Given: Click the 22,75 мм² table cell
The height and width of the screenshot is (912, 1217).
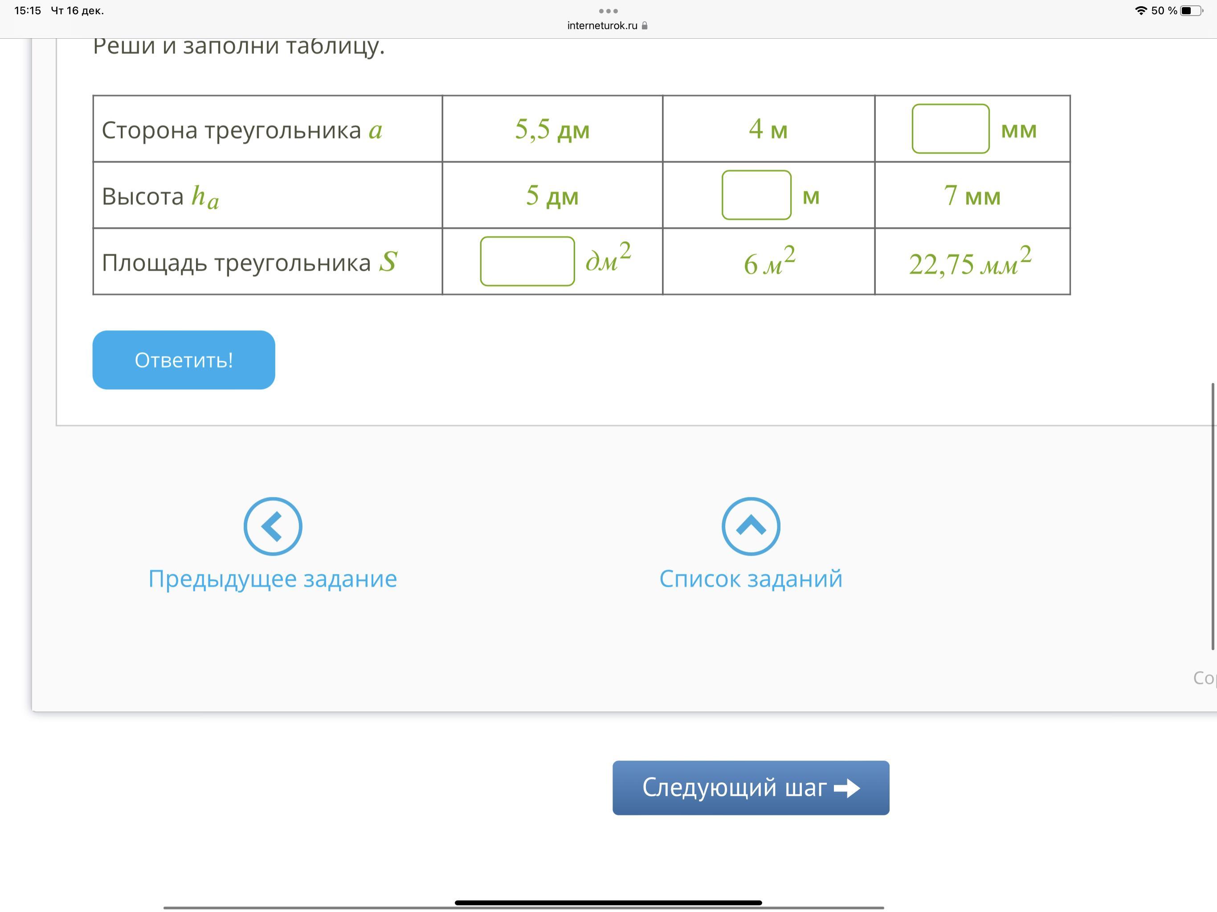Looking at the screenshot, I should click(x=971, y=262).
